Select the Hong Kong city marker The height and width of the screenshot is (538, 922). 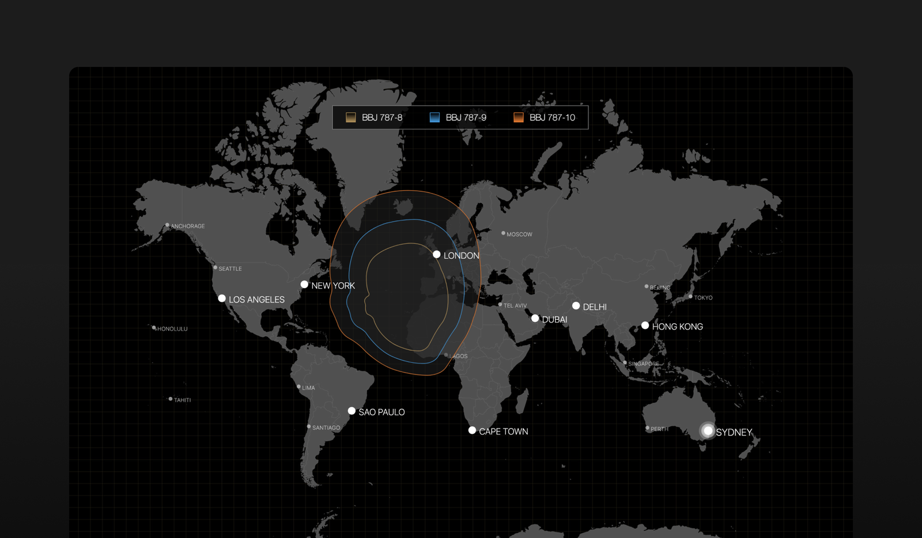645,325
